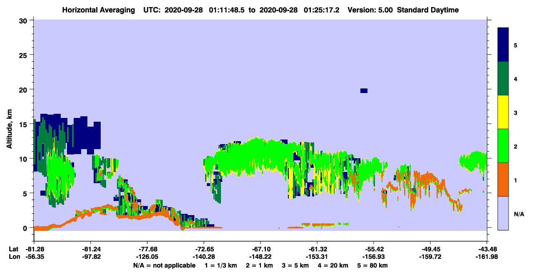541x277 pixels.
Task: Click the isolated dark blue block at 20 km altitude
Action: (x=364, y=91)
